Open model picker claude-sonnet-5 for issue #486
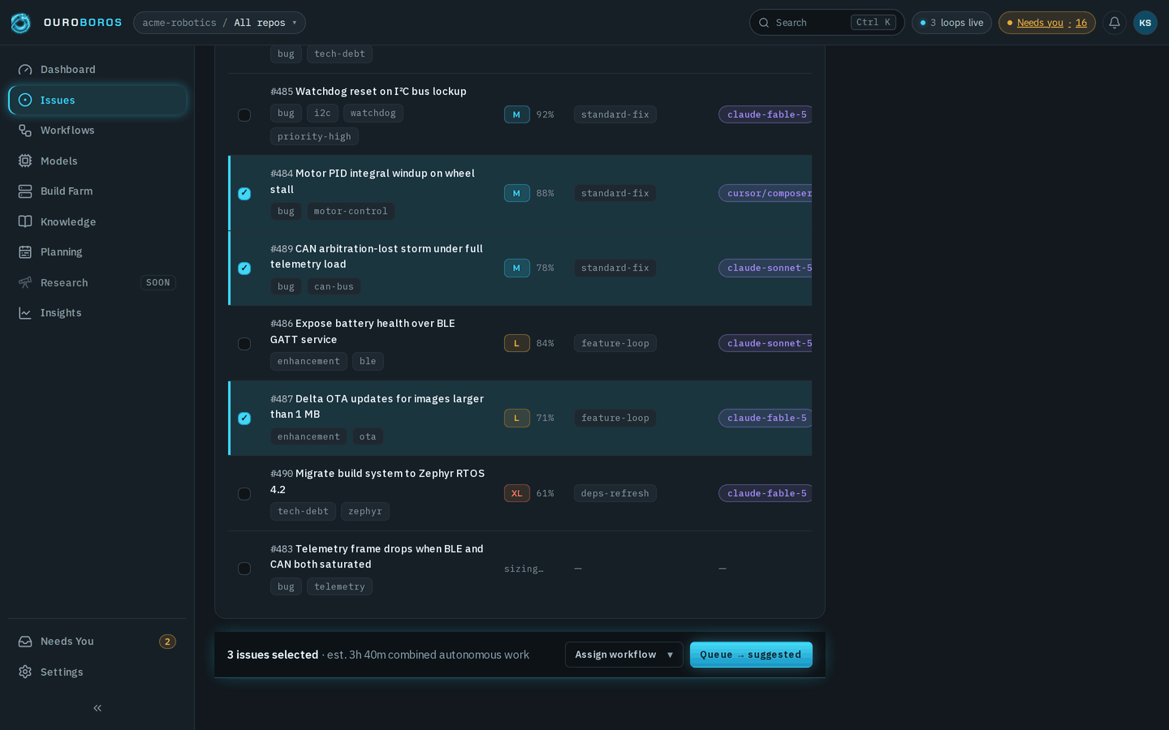The image size is (1169, 730). click(x=766, y=343)
